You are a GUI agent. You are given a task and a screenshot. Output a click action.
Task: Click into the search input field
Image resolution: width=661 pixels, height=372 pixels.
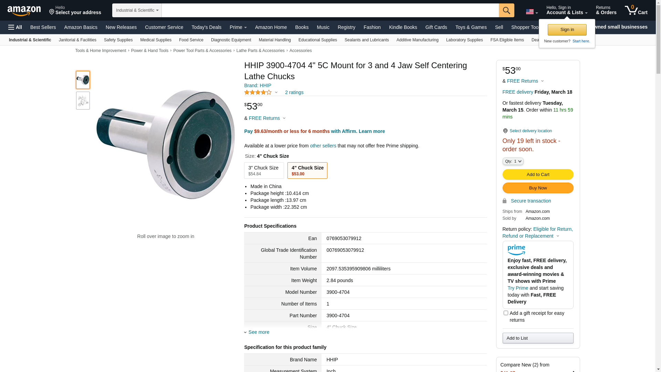point(330,10)
